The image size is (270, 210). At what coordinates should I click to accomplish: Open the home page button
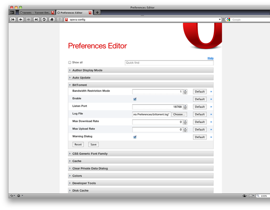point(52,20)
